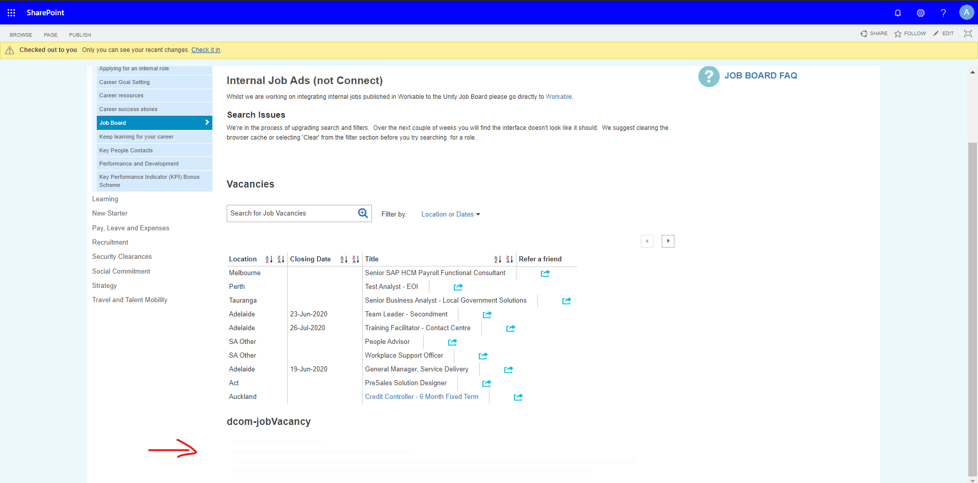This screenshot has width=978, height=483.
Task: Click the search magnifier in job vacancies box
Action: pos(363,213)
